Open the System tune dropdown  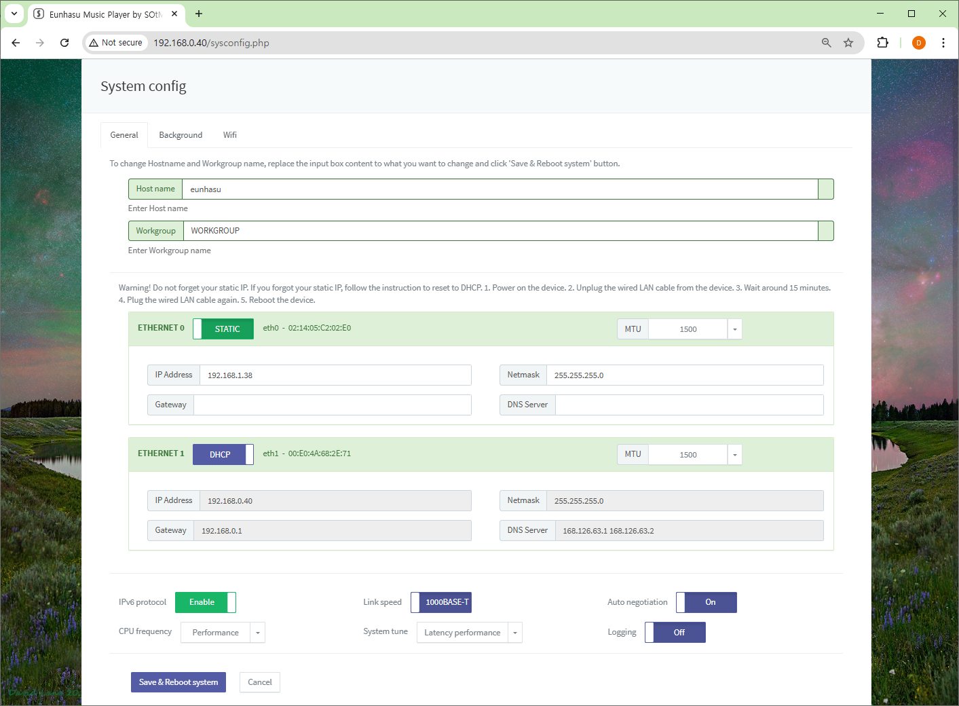click(x=515, y=633)
